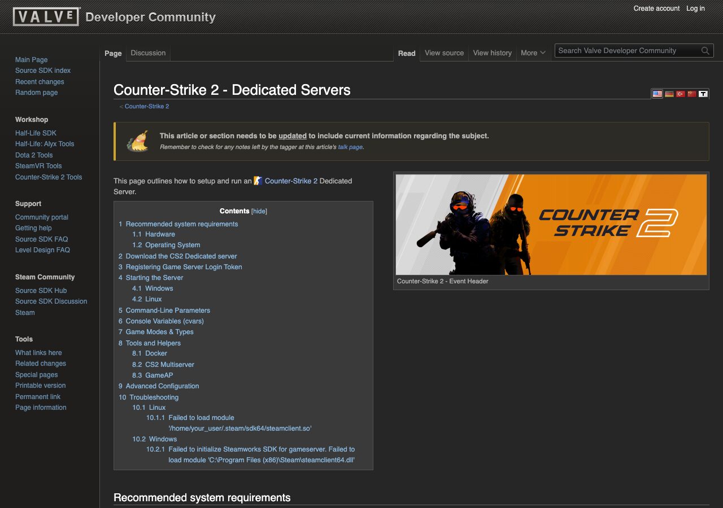
Task: Open What links here tool
Action: (38, 353)
